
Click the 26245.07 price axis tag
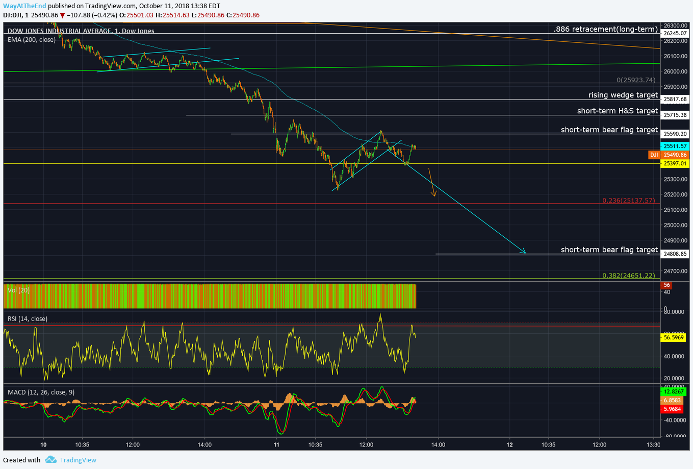675,33
